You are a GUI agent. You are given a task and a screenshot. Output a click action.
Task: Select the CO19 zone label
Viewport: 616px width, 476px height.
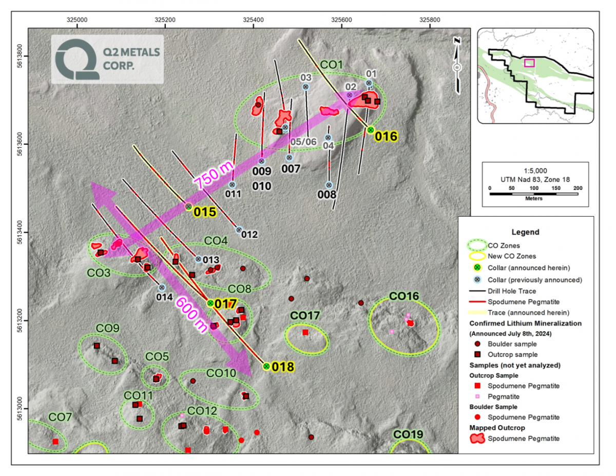(x=408, y=434)
